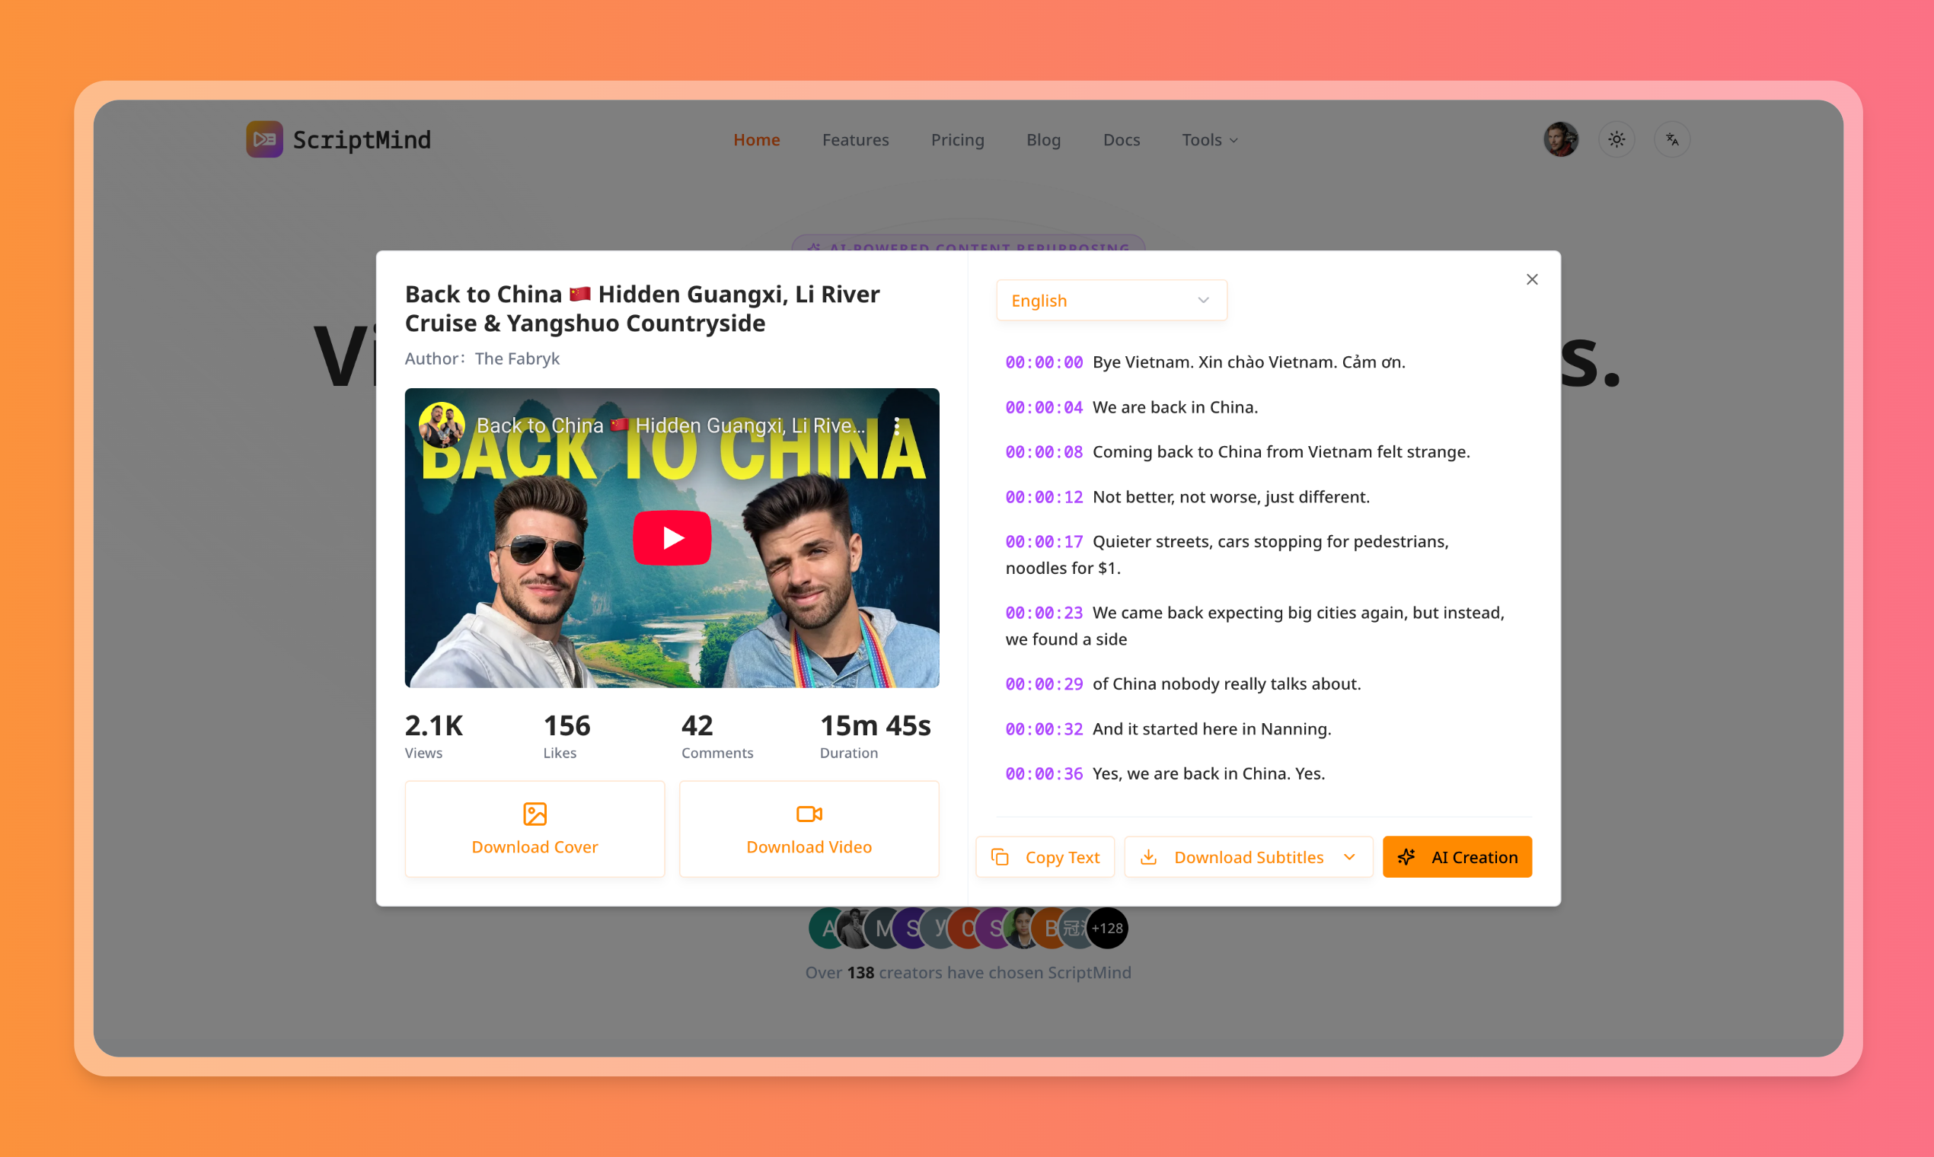
Task: Click the download arrow on Download Subtitles
Action: [1151, 856]
